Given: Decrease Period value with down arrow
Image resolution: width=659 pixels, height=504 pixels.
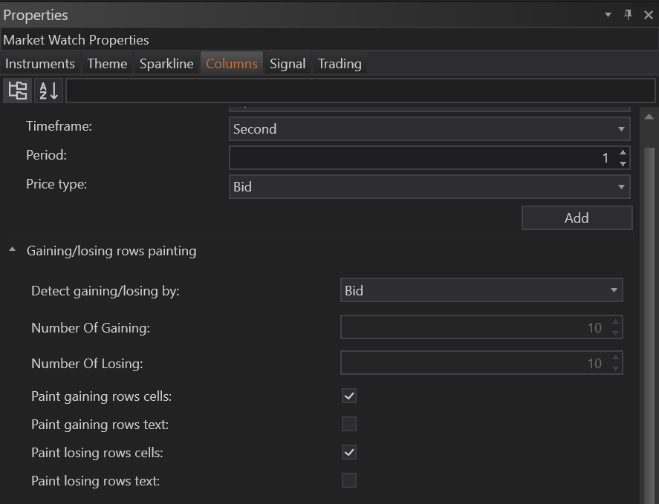Looking at the screenshot, I should click(623, 163).
